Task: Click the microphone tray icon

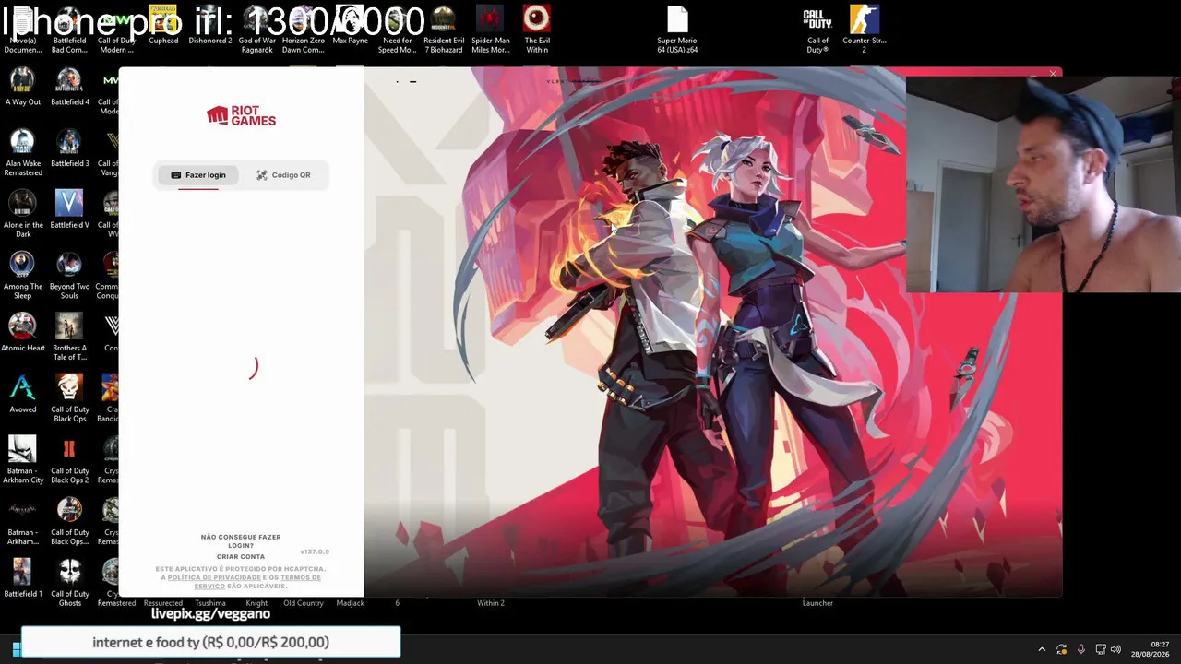Action: pyautogui.click(x=1080, y=649)
